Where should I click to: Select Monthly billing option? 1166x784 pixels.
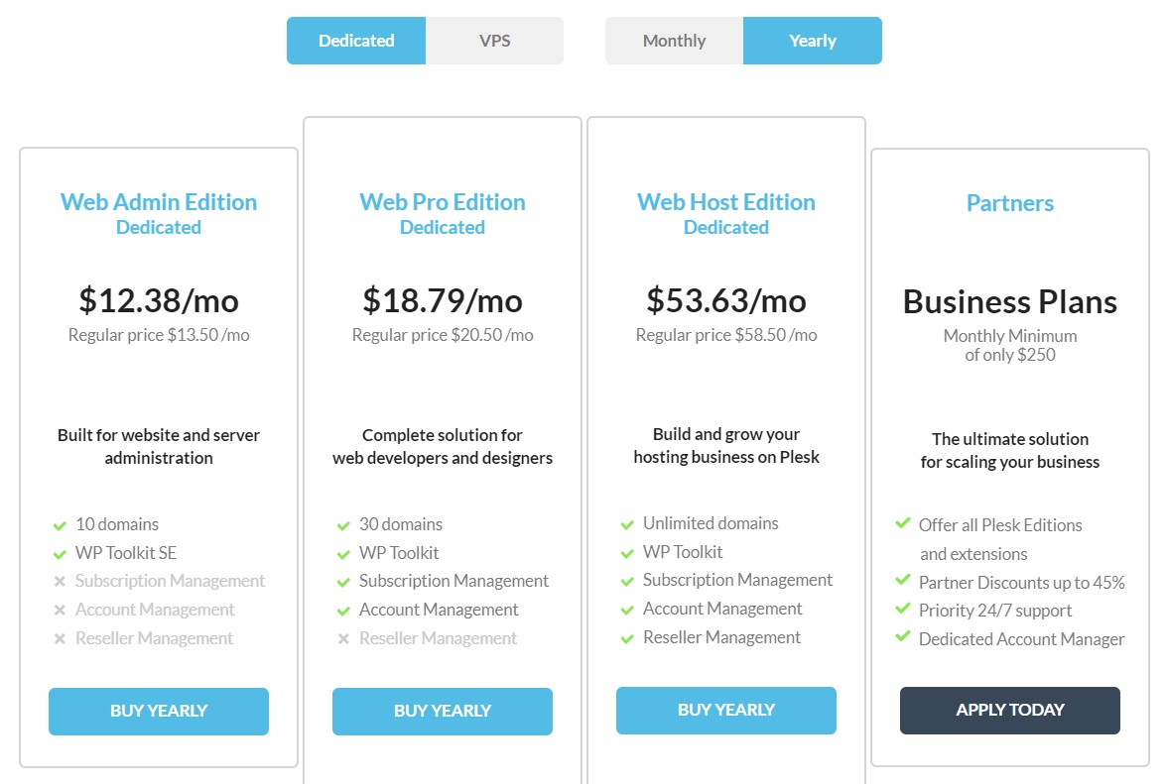coord(674,41)
